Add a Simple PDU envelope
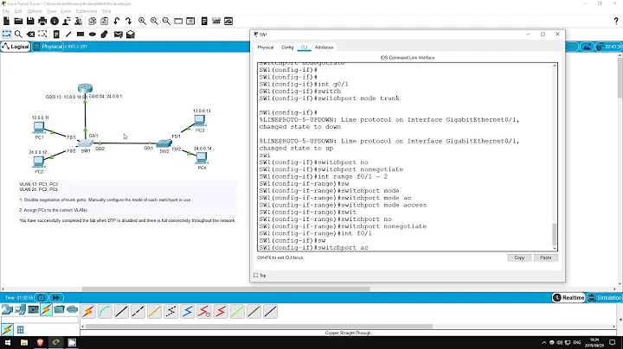This screenshot has height=349, width=623. pos(118,34)
